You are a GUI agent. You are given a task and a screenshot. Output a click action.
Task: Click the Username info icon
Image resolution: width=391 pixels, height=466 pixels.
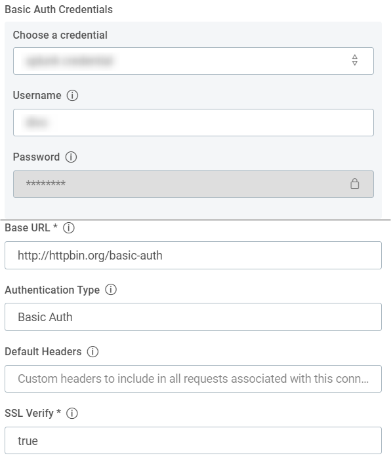72,96
